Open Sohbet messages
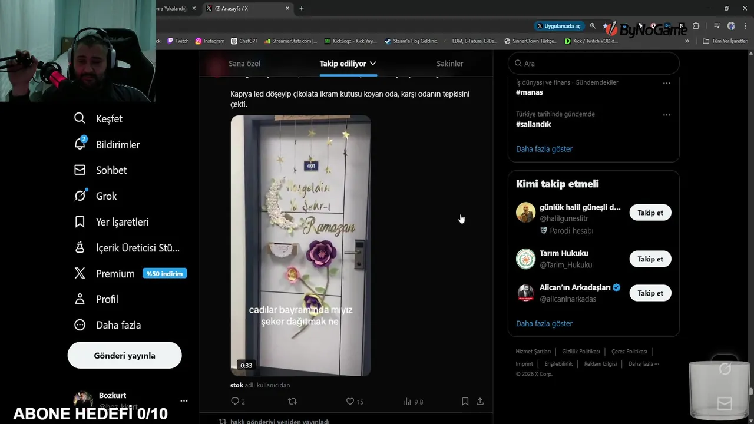 click(x=100, y=170)
